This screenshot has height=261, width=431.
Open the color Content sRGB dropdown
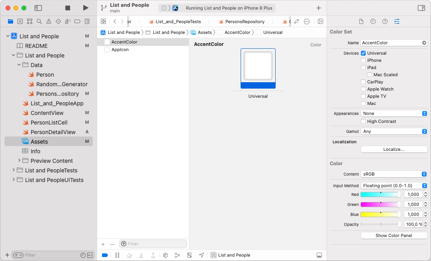394,174
